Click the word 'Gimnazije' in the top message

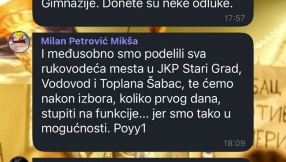[x=70, y=4]
